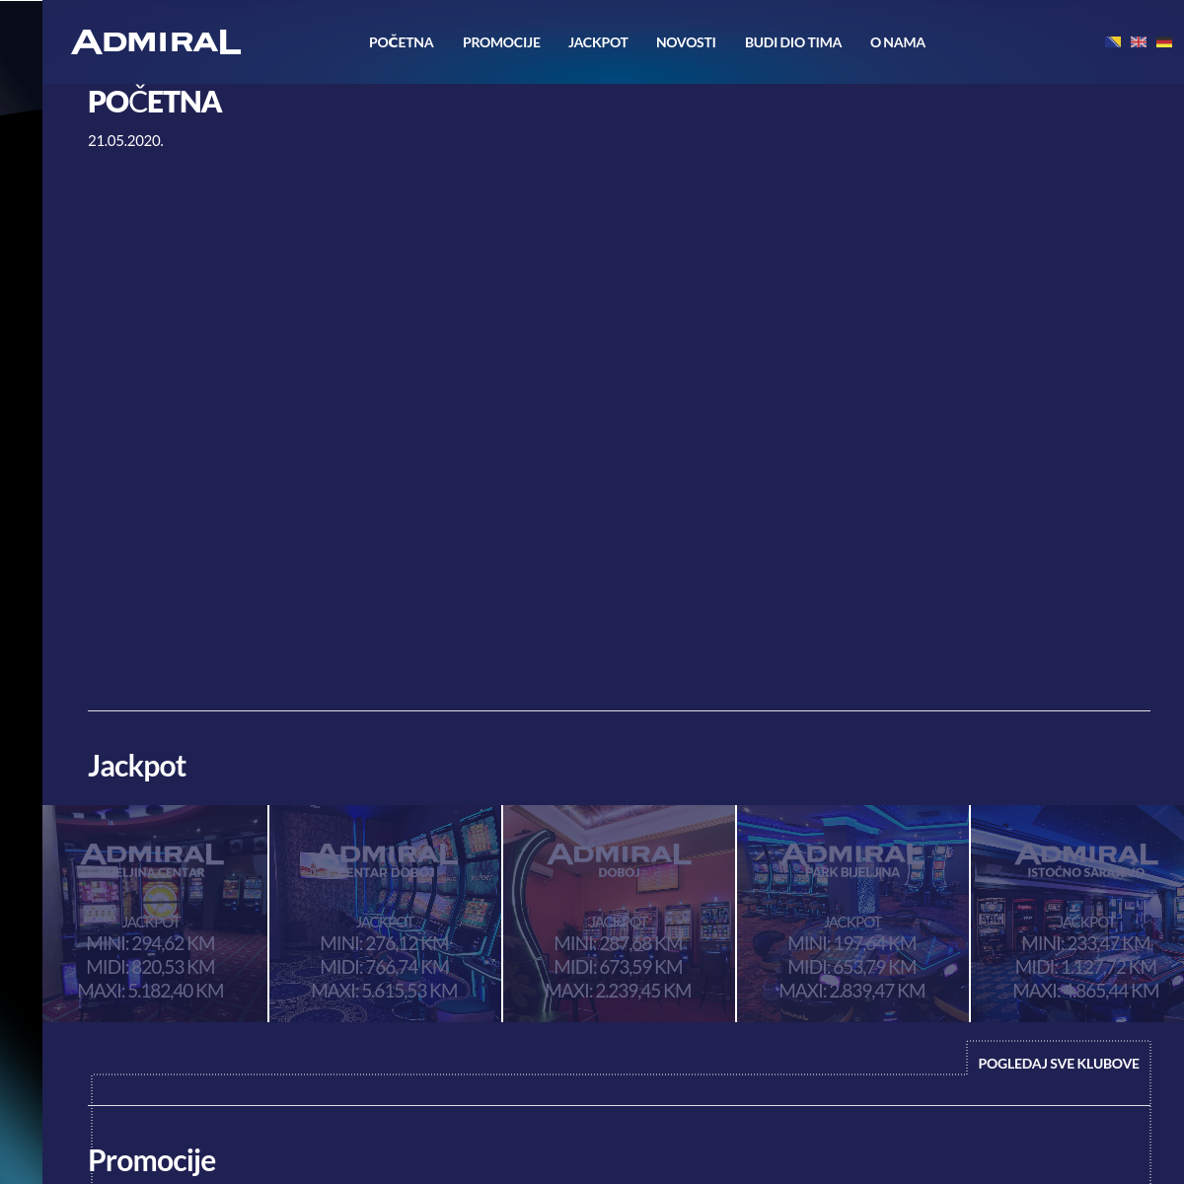Open the Početna menu item
This screenshot has width=1184, height=1184.
click(x=401, y=42)
